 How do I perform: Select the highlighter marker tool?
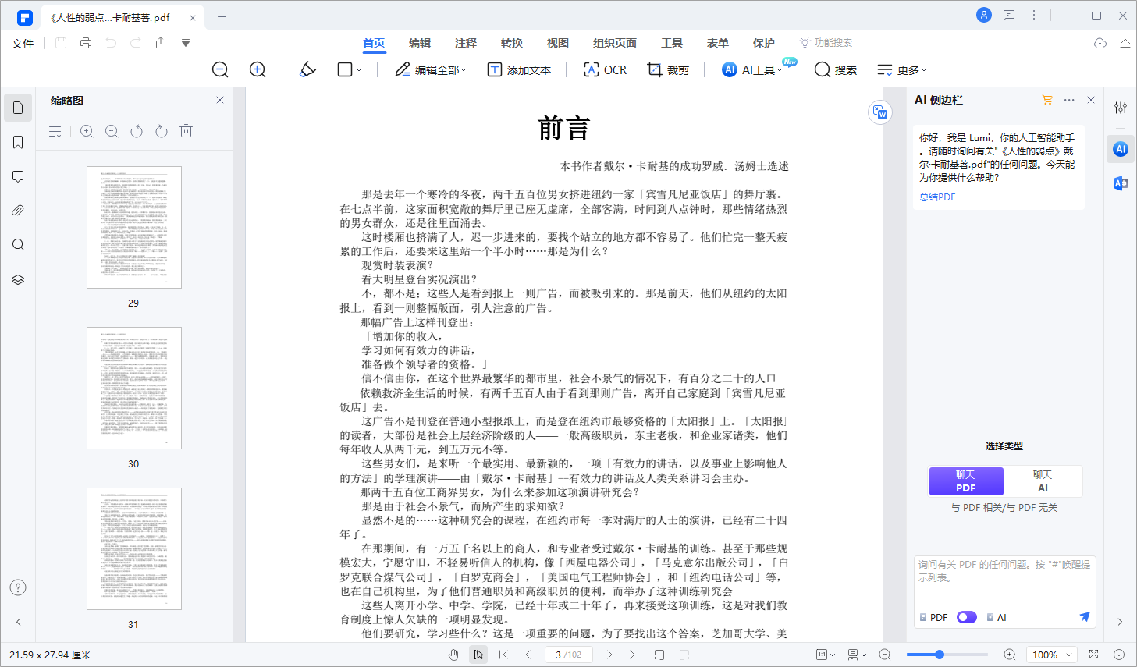click(307, 69)
